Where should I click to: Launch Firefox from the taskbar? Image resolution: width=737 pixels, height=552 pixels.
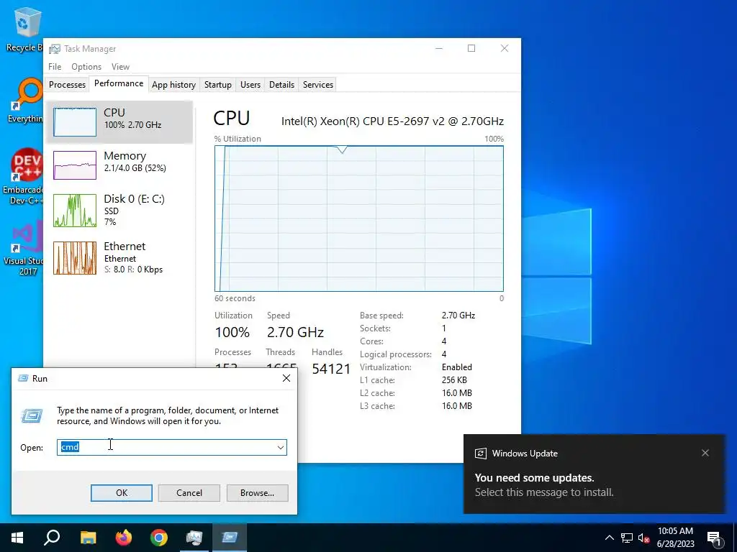[x=124, y=538]
